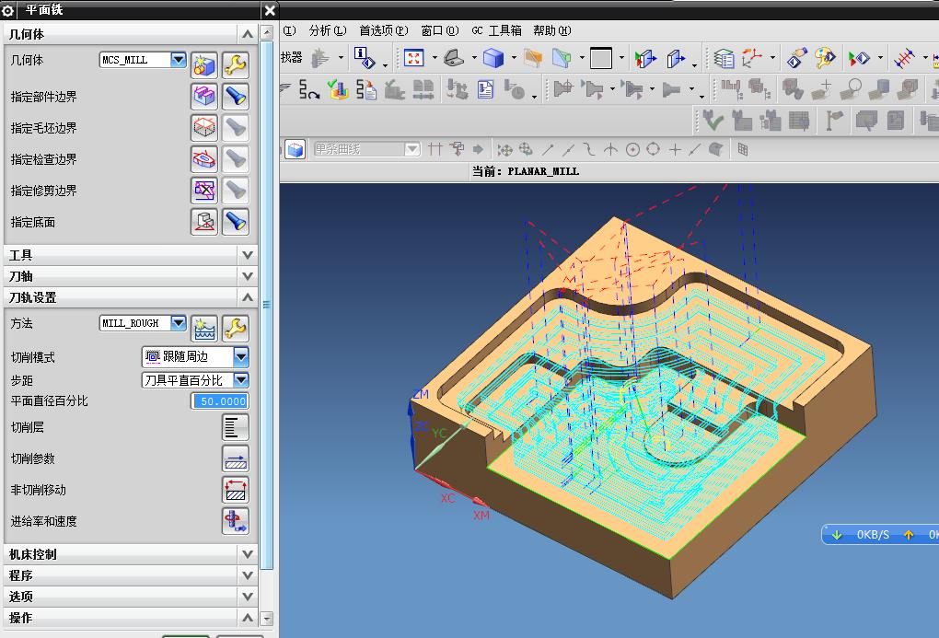
Task: Open the cut pattern (切削模式) dropdown
Action: (x=241, y=356)
